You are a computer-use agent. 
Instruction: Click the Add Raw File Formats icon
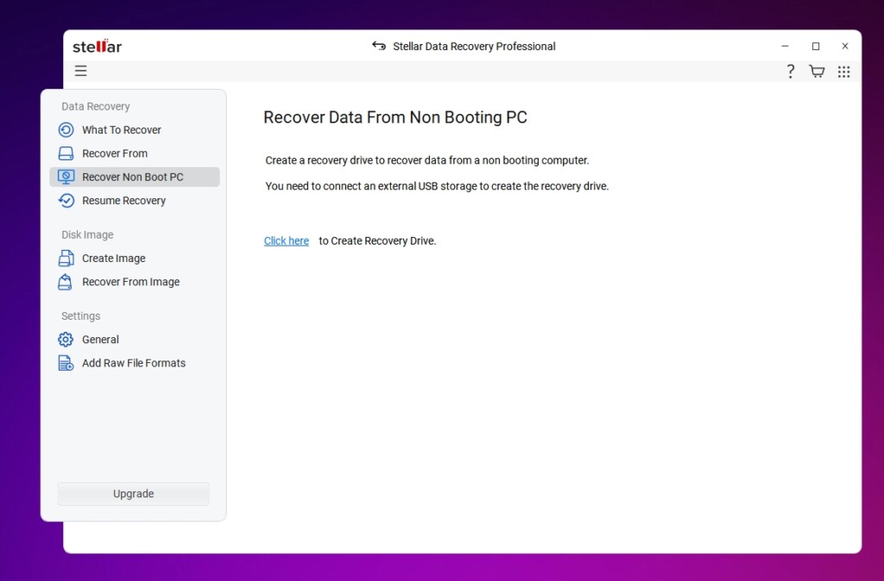66,363
